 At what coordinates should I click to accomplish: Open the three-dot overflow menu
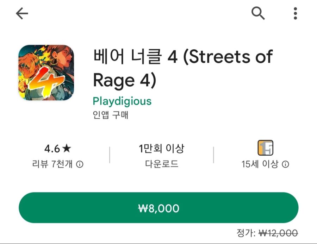tap(294, 13)
